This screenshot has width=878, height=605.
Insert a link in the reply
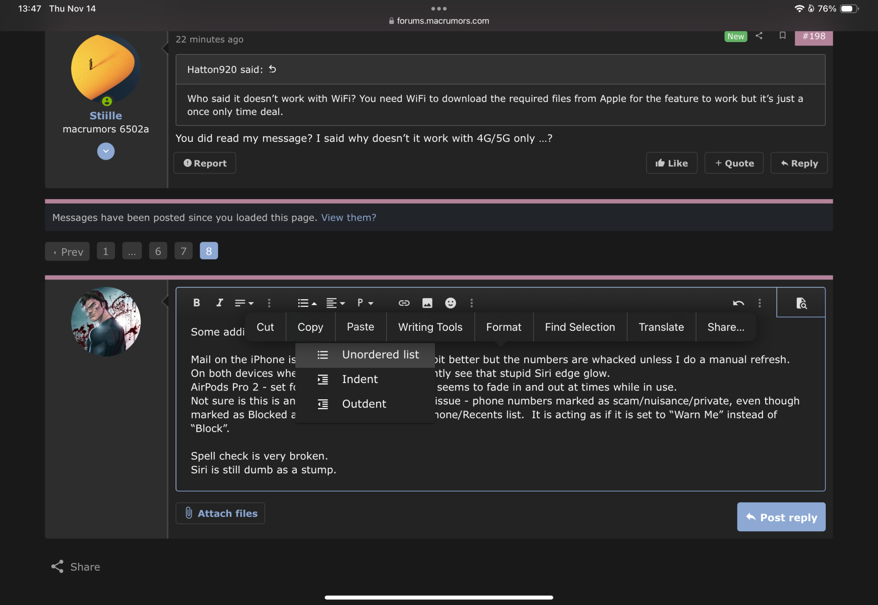(404, 303)
